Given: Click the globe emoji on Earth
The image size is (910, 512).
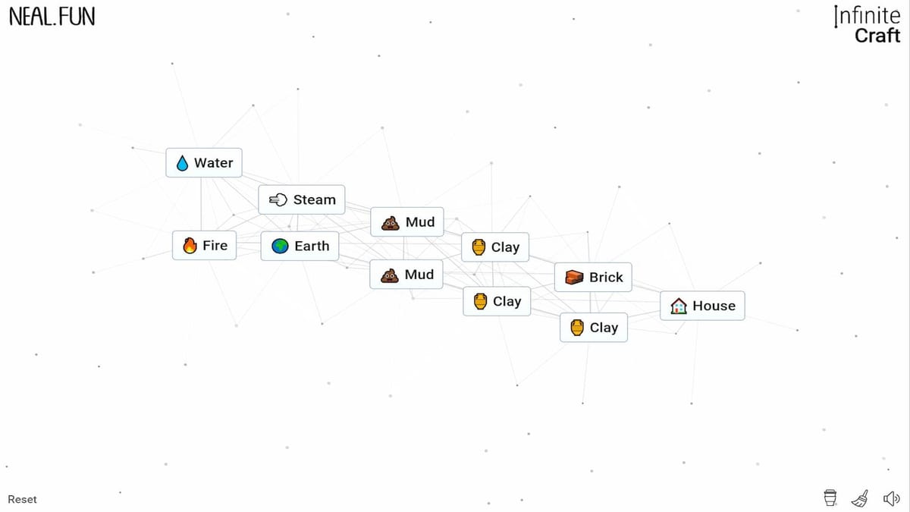Looking at the screenshot, I should [280, 247].
